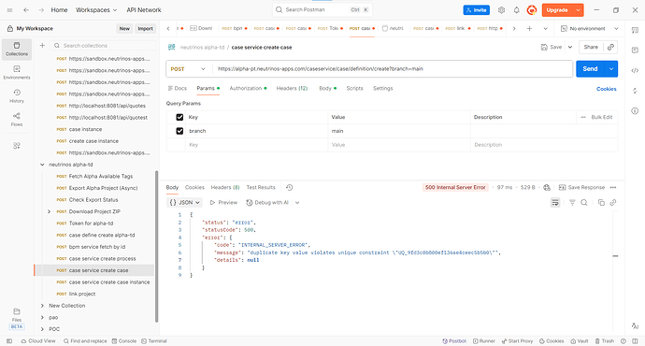Open the Environments sidebar panel
The width and height of the screenshot is (645, 346).
pos(17,72)
